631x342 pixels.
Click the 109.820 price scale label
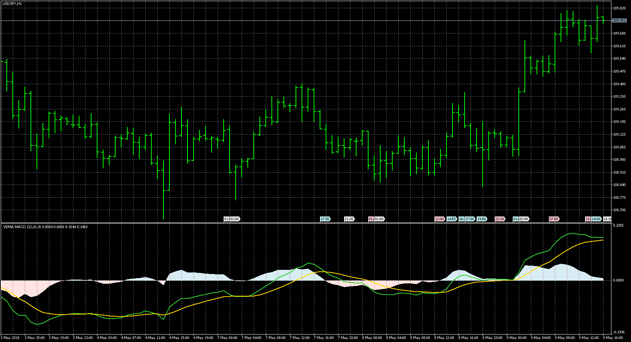[x=619, y=8]
